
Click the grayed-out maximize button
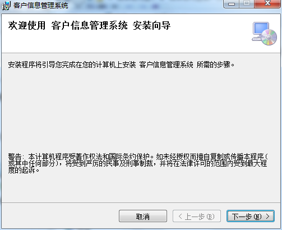click(x=247, y=4)
